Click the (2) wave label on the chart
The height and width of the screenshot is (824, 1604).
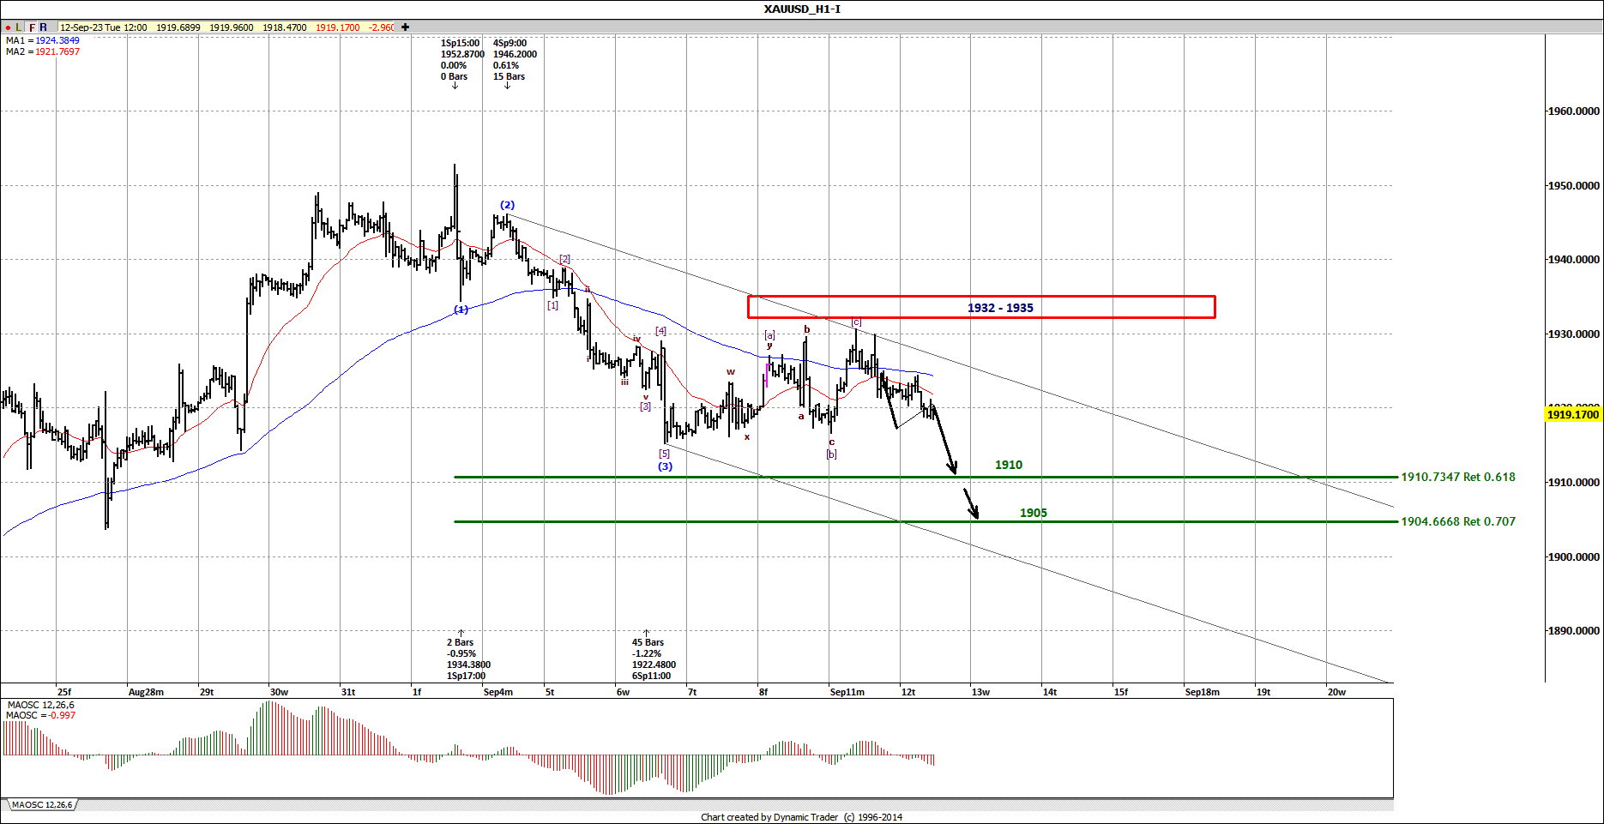pos(507,204)
